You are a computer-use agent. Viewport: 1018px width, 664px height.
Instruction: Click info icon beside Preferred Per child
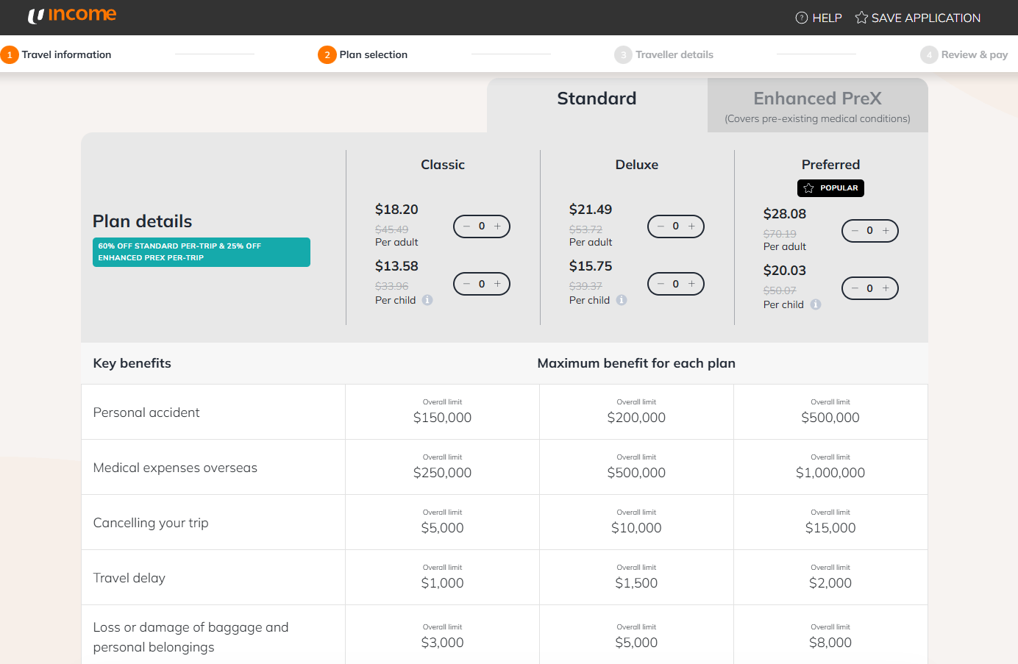tap(816, 304)
